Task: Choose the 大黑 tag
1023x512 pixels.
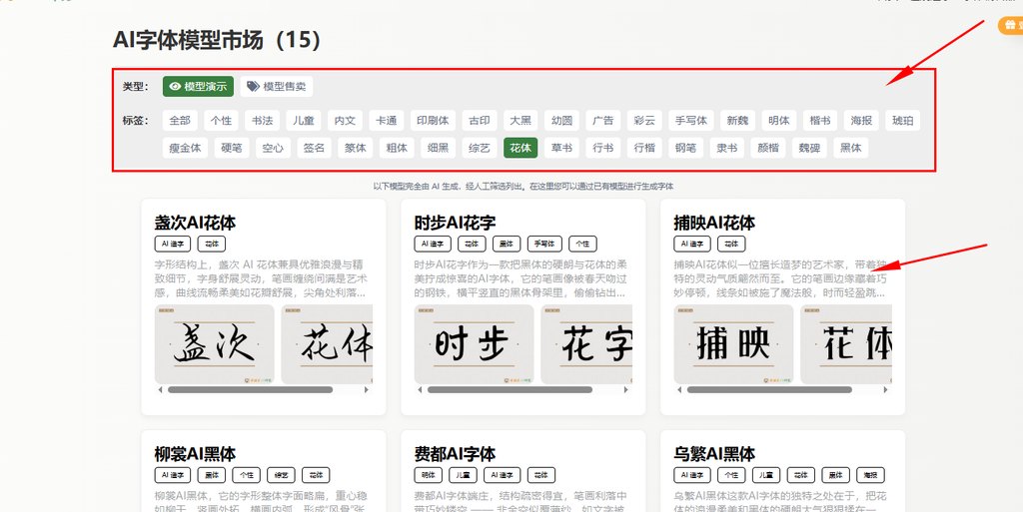Action: click(x=520, y=121)
